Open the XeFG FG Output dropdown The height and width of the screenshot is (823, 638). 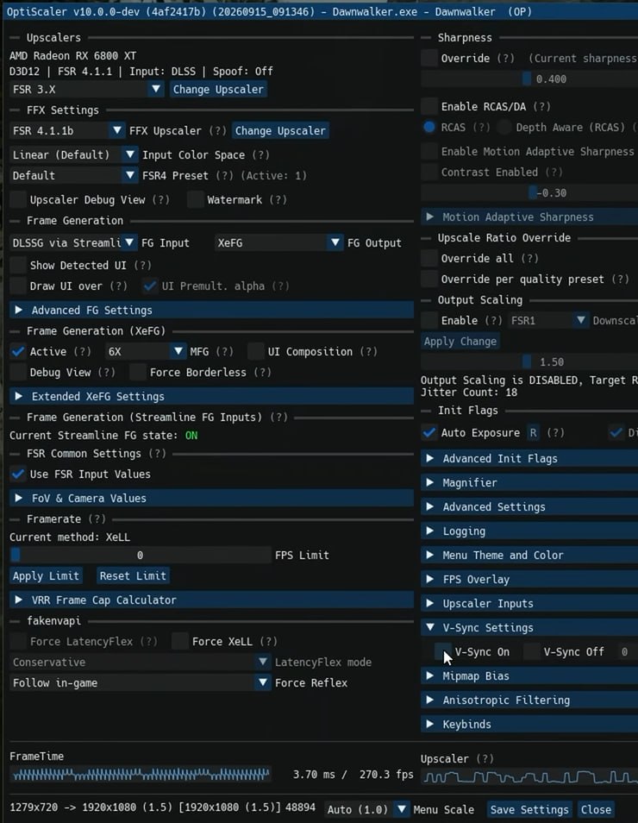click(279, 243)
